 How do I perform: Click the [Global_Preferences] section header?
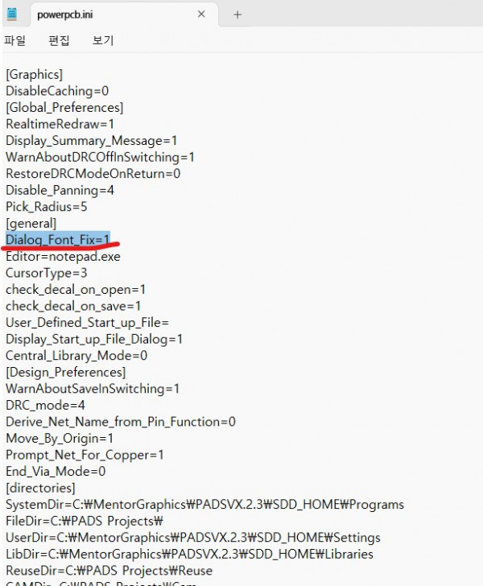(64, 107)
